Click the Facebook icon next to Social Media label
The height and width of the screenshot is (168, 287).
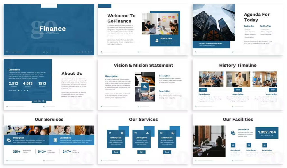[18, 90]
